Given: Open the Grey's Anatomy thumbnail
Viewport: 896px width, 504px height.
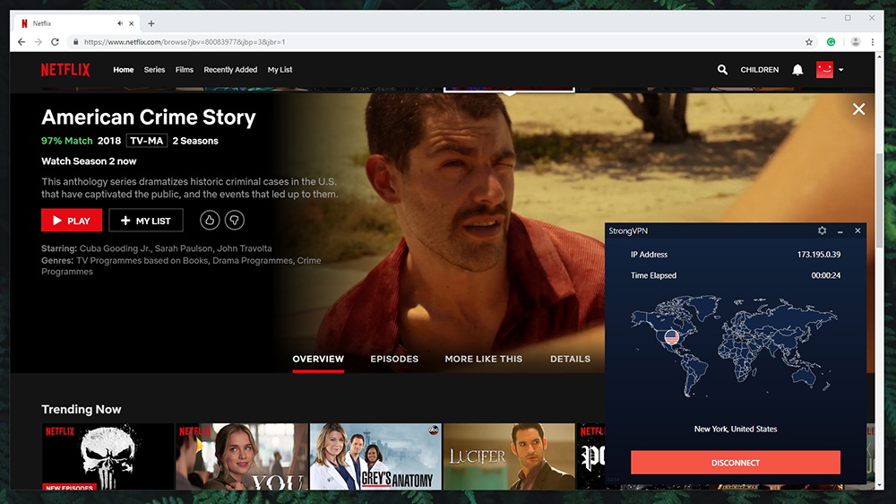Looking at the screenshot, I should tap(375, 456).
